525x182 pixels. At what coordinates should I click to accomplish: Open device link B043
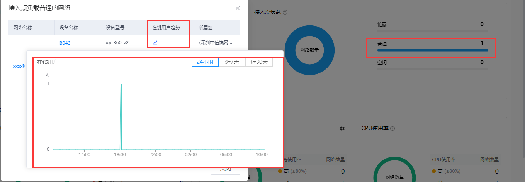65,43
